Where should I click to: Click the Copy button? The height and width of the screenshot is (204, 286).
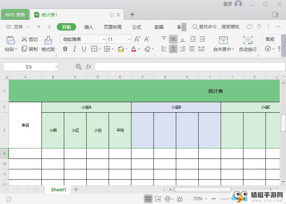(x=29, y=49)
